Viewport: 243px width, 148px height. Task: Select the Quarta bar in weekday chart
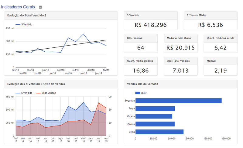tap(154, 116)
